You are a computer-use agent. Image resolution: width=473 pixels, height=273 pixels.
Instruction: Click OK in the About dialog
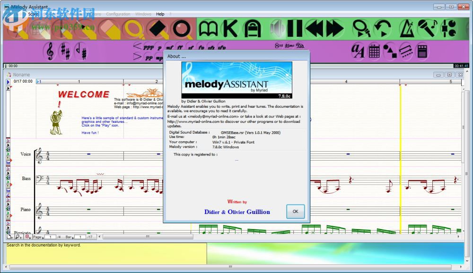(x=295, y=212)
